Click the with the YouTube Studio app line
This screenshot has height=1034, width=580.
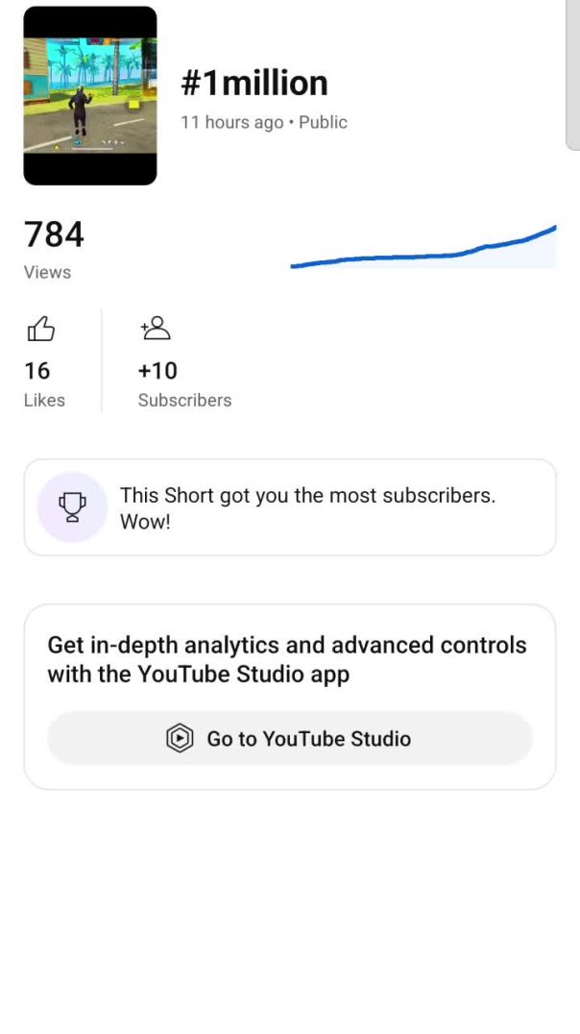point(199,675)
